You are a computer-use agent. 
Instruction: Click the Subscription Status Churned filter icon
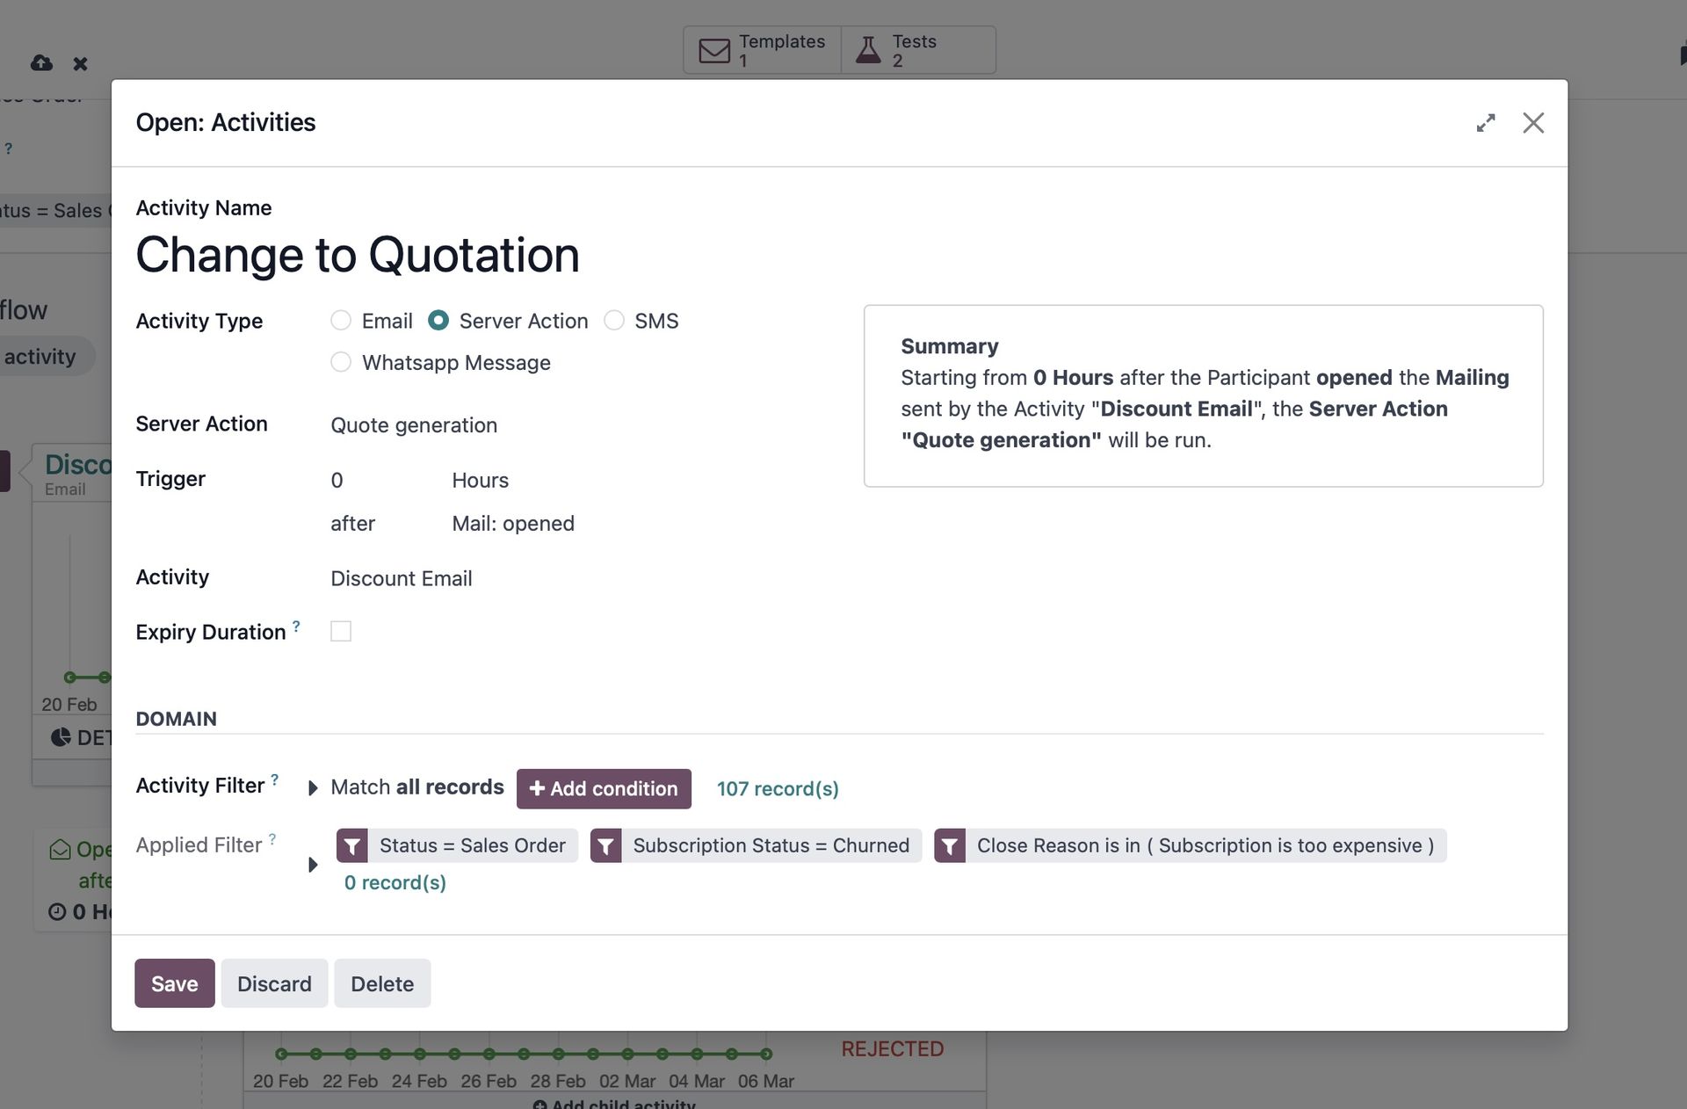[605, 846]
